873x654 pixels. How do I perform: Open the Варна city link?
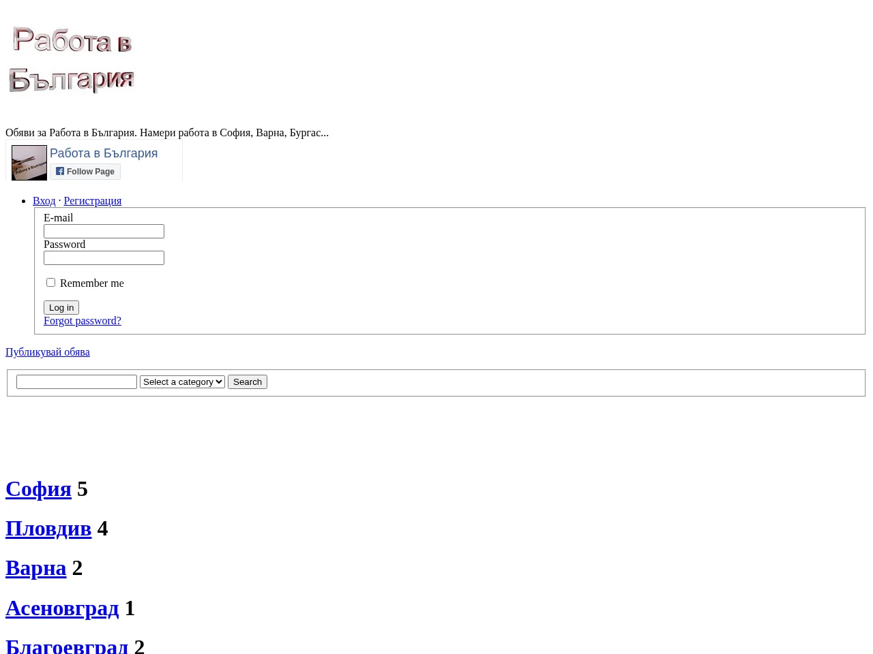(36, 568)
